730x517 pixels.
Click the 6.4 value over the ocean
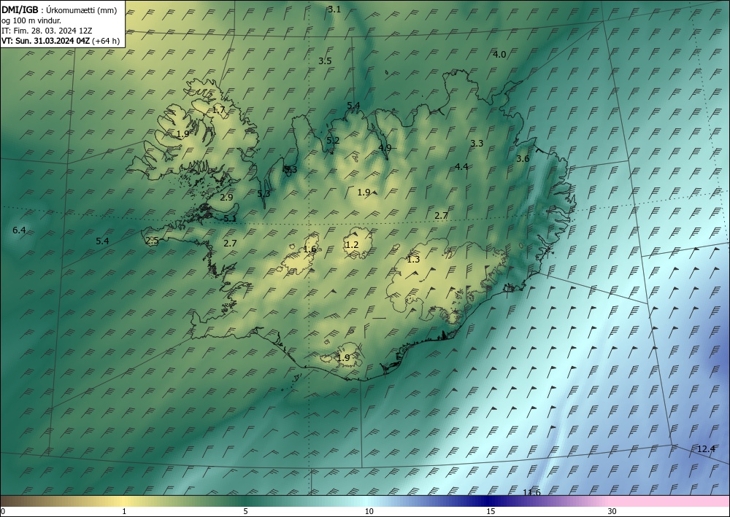19,230
